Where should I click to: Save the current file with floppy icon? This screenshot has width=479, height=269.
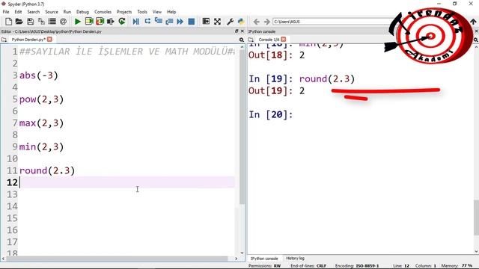pos(30,22)
